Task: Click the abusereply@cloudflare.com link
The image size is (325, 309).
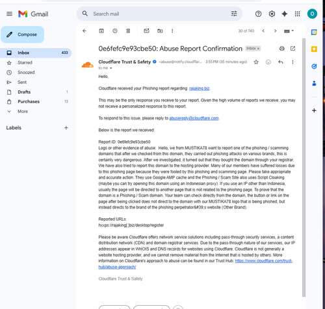Action: coord(194,118)
